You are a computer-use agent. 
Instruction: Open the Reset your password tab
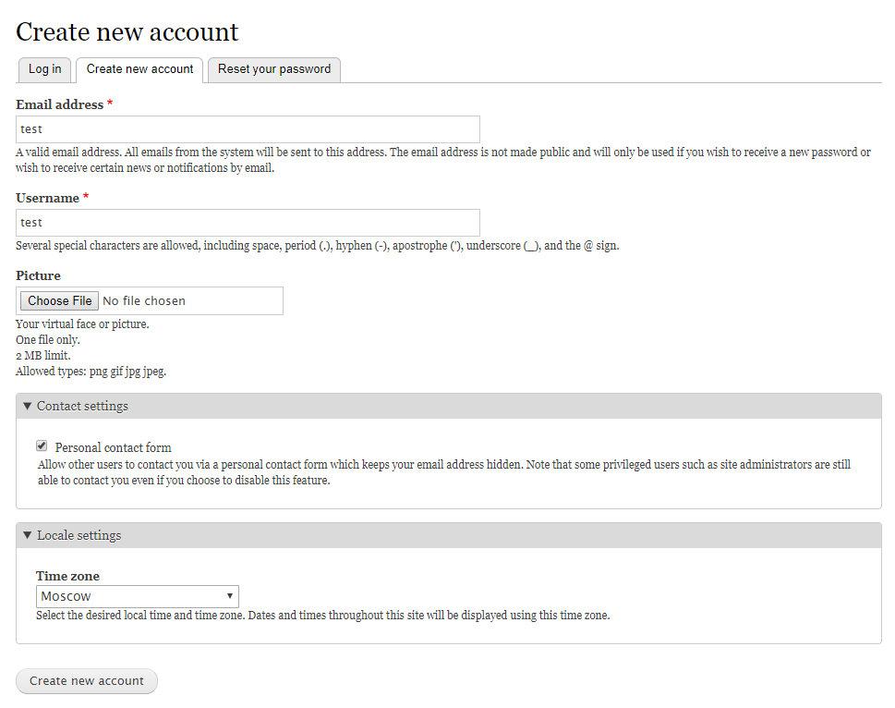click(x=274, y=69)
